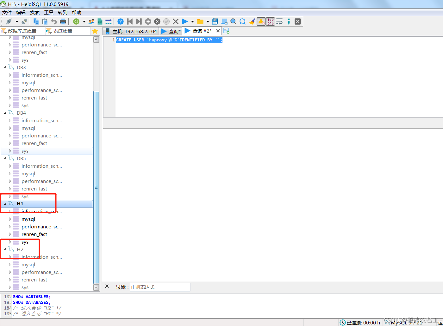
Task: Click the disconnect session plug icon
Action: pyautogui.click(x=24, y=21)
